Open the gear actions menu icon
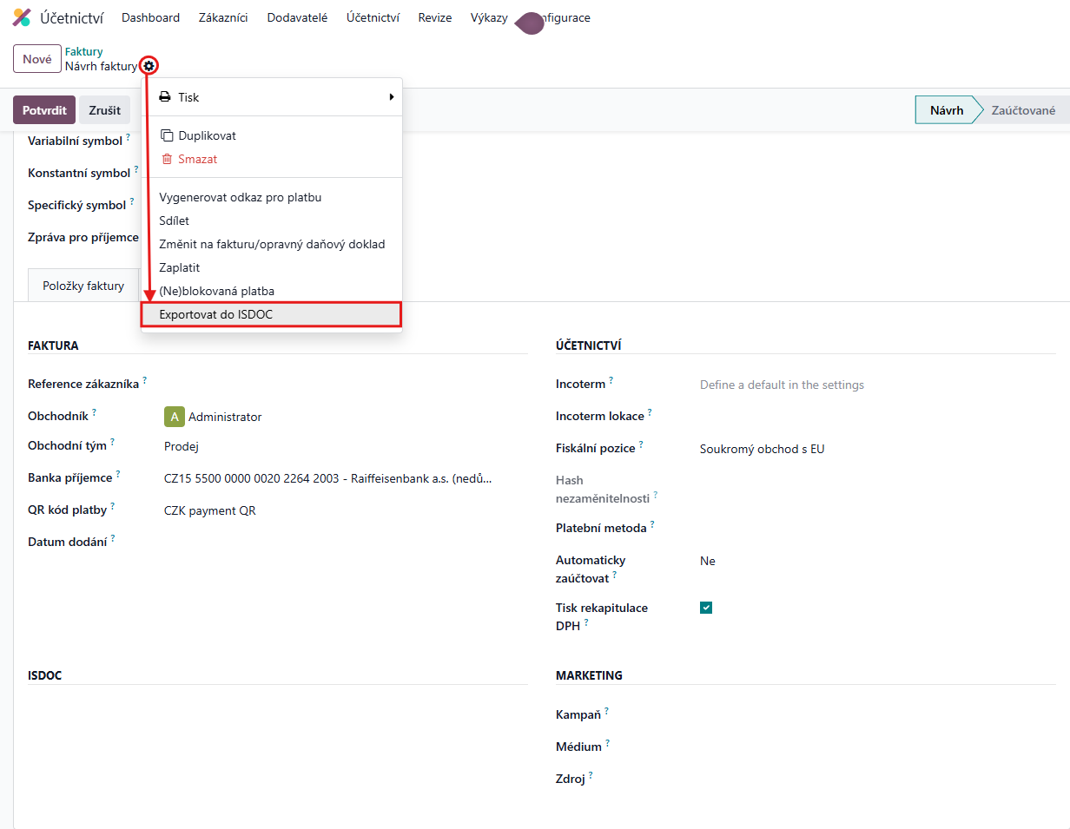Image resolution: width=1070 pixels, height=829 pixels. pyautogui.click(x=149, y=66)
